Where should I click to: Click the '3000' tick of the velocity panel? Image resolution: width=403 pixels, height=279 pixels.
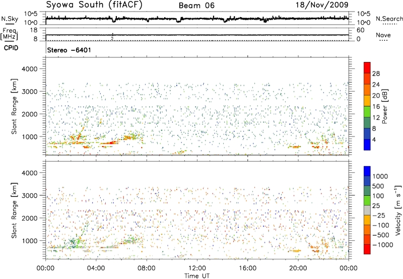tap(29, 195)
